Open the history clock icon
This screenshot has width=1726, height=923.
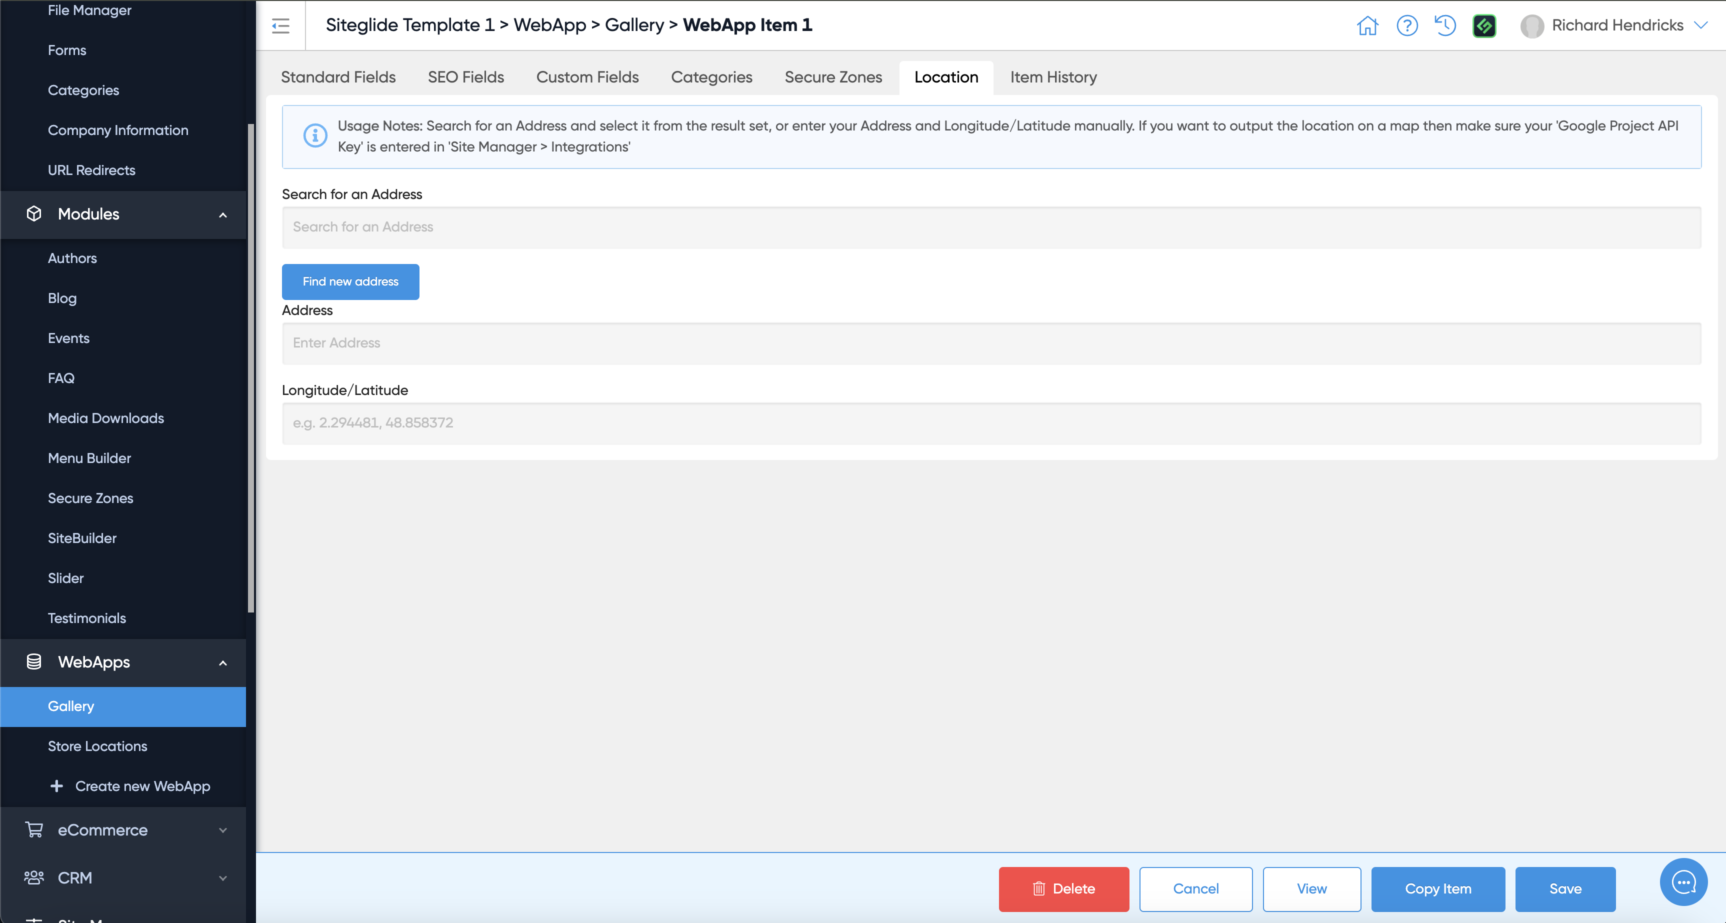click(x=1445, y=25)
